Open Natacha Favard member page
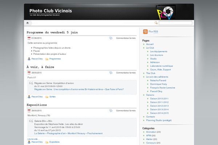This screenshot has height=145, width=218. click(x=158, y=80)
